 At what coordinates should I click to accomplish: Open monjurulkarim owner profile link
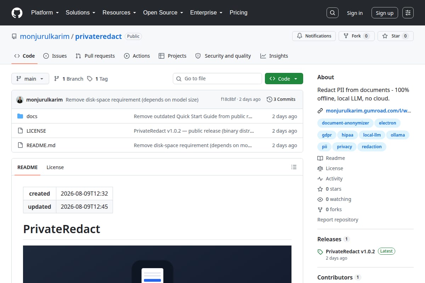click(x=45, y=36)
